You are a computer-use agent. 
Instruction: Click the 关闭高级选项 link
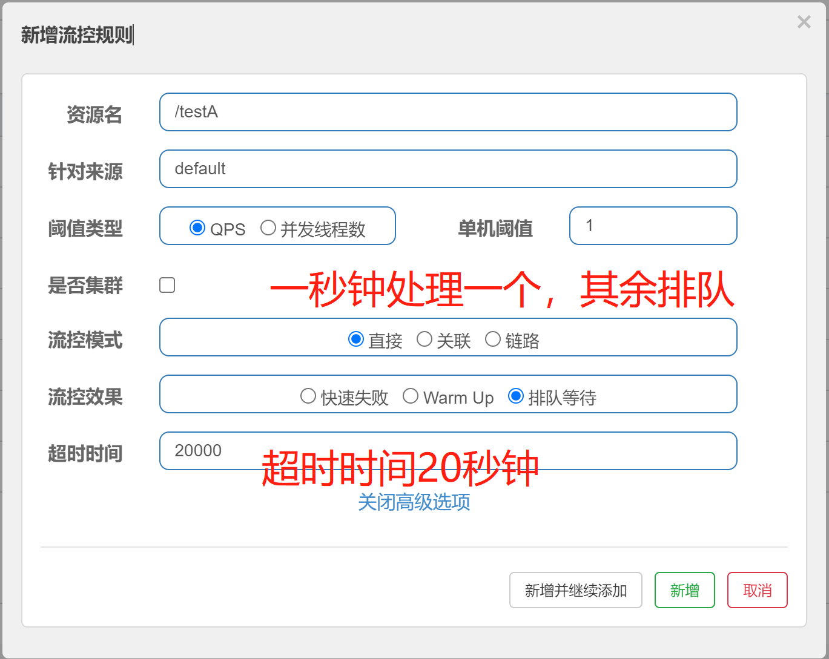click(x=414, y=502)
